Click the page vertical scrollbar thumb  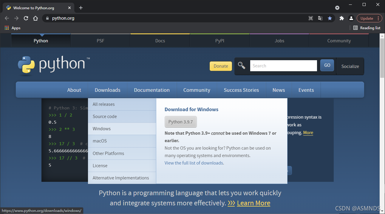pyautogui.click(x=382, y=58)
